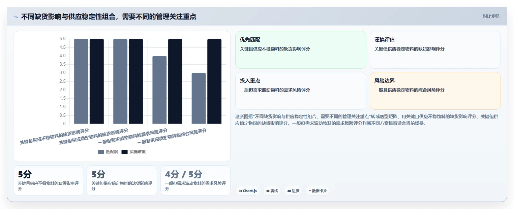Select the 匹配度 bar for 关键且供应不稳物料
This screenshot has height=209, width=514.
pyautogui.click(x=81, y=81)
